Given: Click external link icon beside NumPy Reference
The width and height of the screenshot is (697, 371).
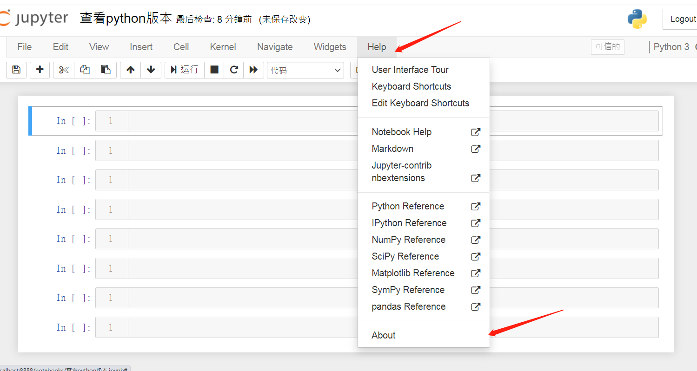Looking at the screenshot, I should (x=476, y=240).
